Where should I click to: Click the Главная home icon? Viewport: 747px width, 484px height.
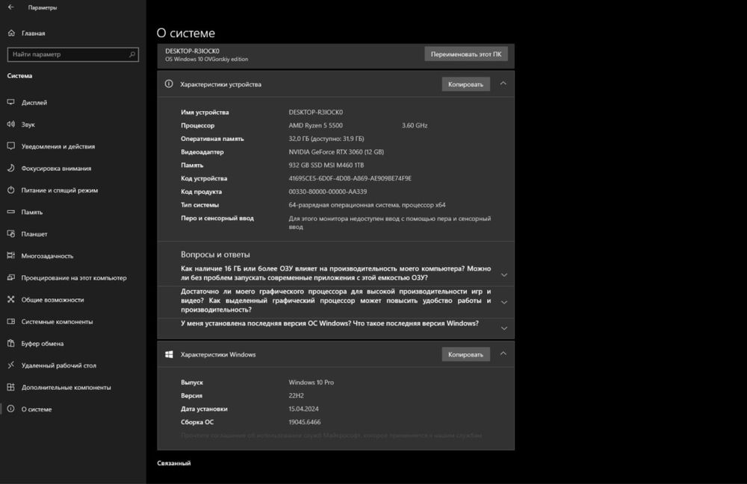pos(11,33)
